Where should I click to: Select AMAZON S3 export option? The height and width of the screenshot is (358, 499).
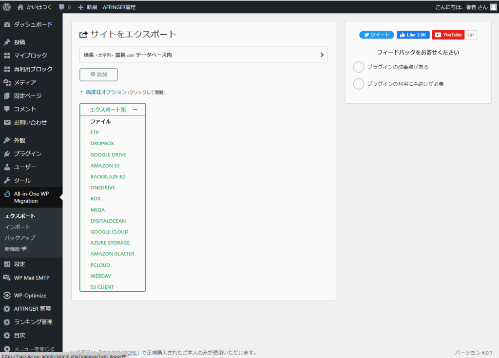105,166
